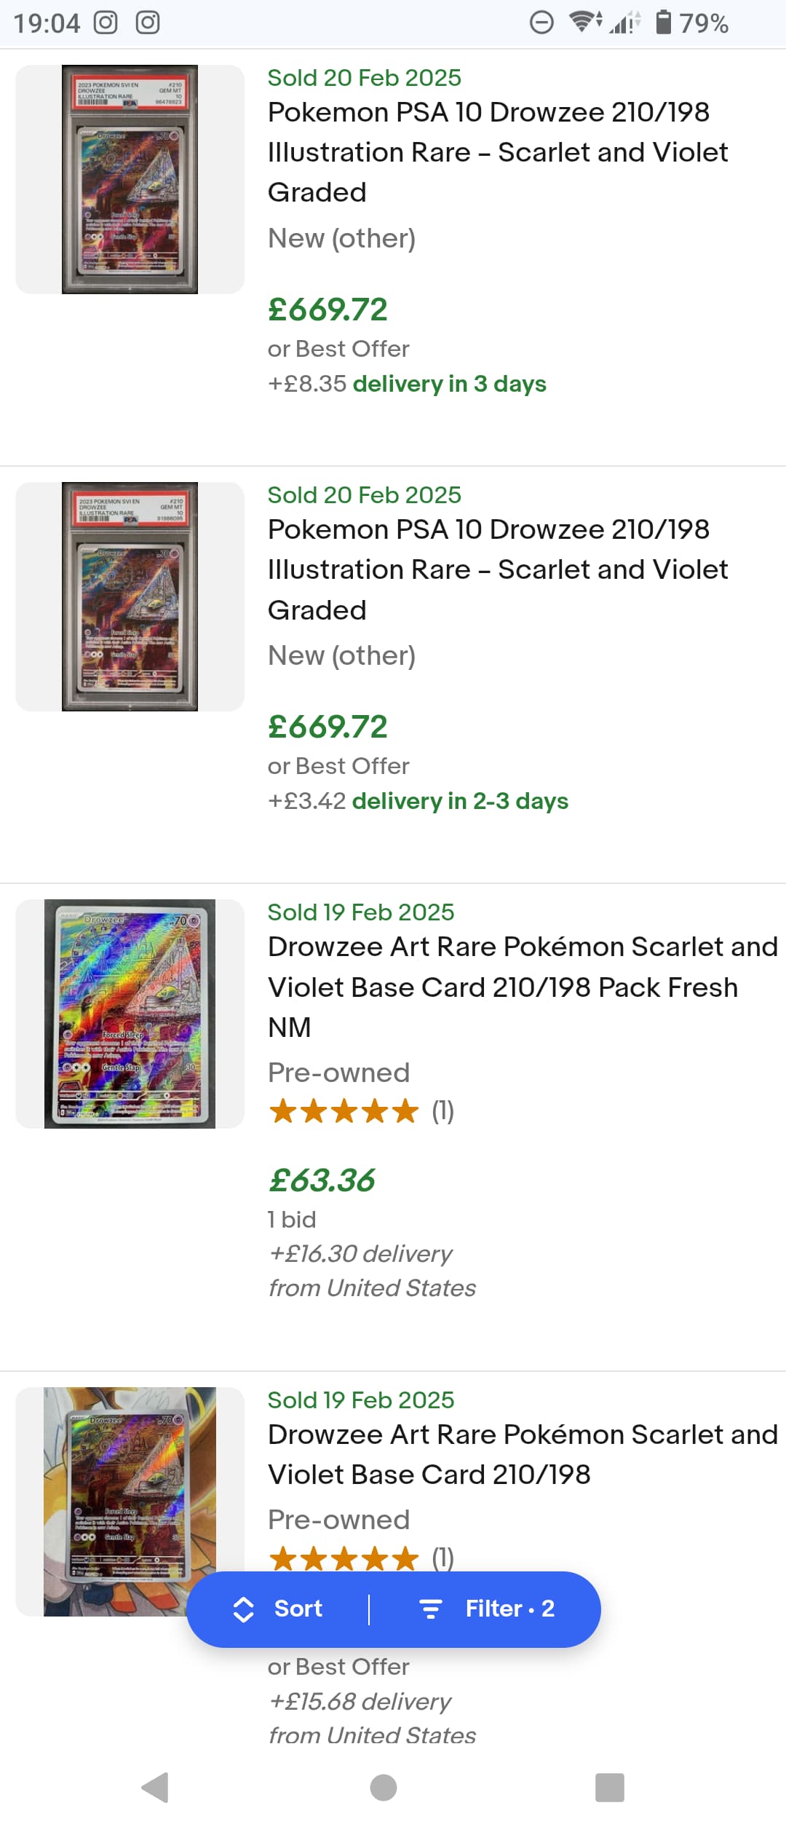Open Drowzee Art Rare Pack Fresh NM title

[x=523, y=987]
